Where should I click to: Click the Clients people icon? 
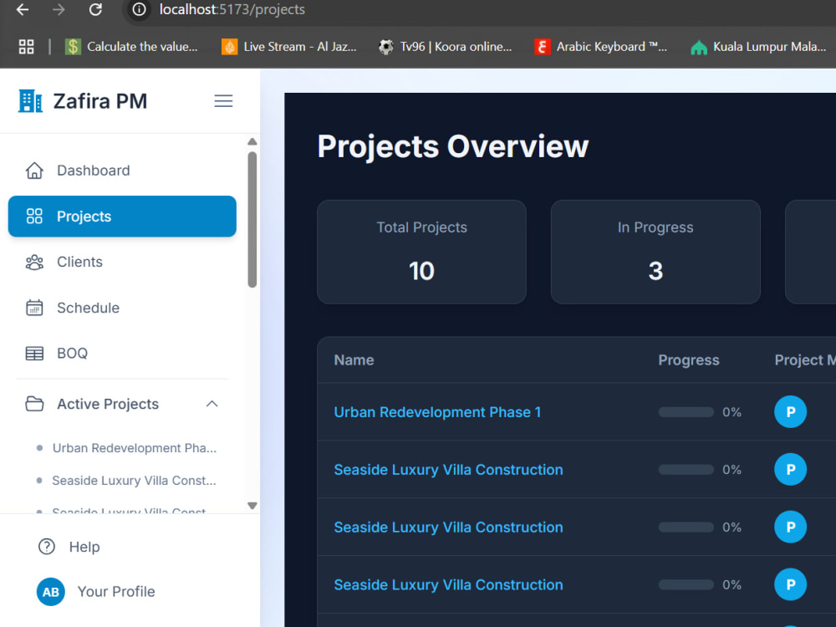34,263
